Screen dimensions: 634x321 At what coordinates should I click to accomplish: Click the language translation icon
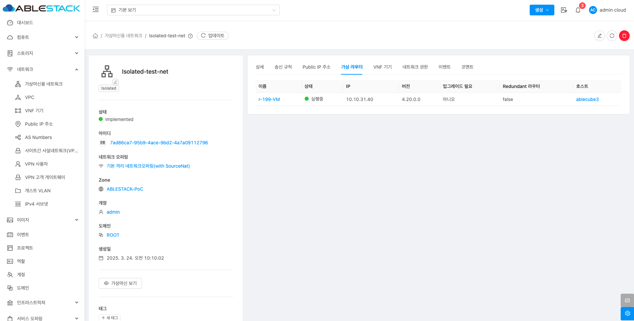click(x=564, y=10)
